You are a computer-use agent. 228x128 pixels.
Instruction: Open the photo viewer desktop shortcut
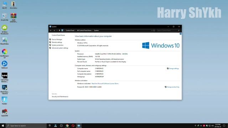pyautogui.click(x=5, y=41)
